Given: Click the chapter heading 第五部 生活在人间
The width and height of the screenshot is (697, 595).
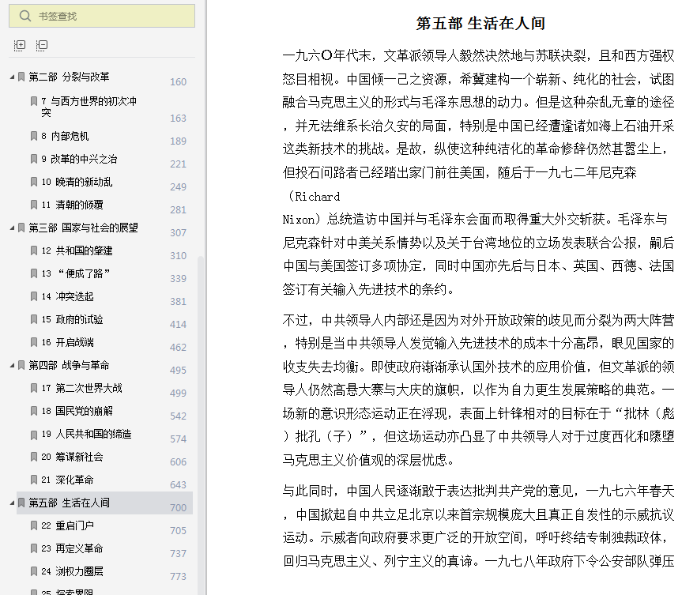Looking at the screenshot, I should point(480,24).
